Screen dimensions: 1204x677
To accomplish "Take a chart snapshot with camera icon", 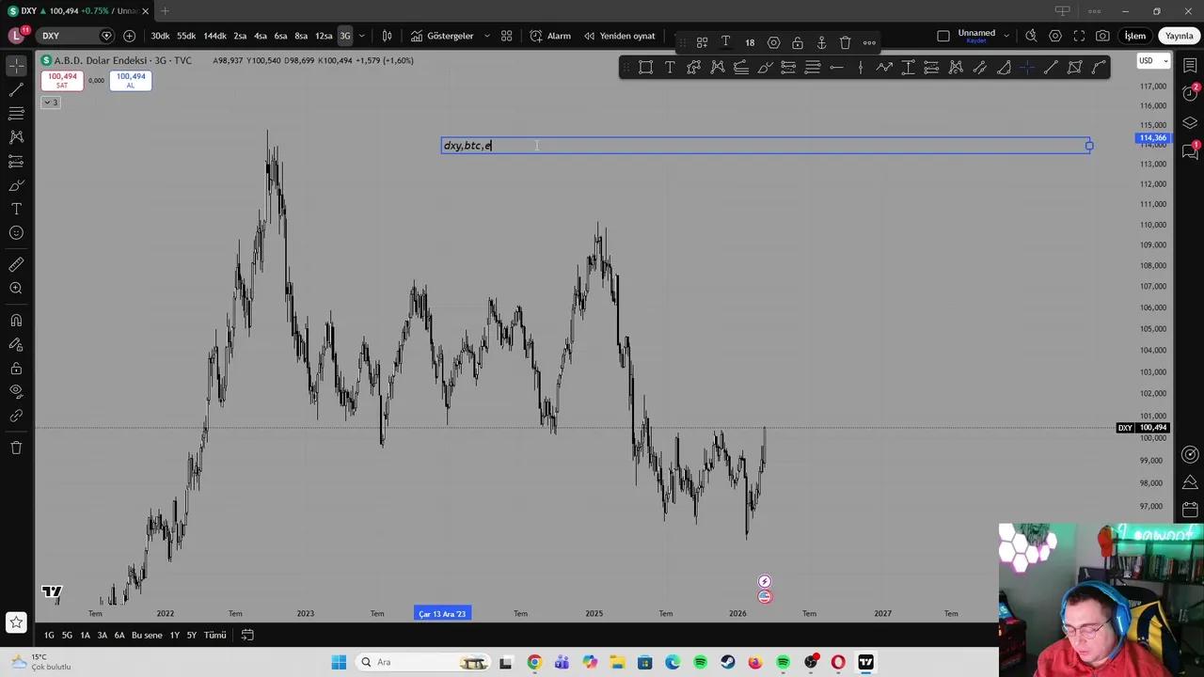I will (x=1102, y=36).
